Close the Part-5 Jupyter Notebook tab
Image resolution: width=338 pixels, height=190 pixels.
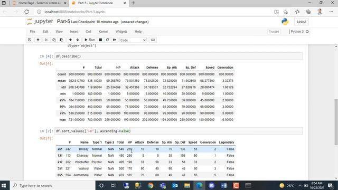125,3
